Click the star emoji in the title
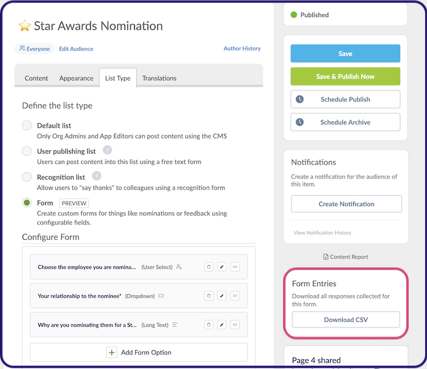Viewport: 427px width, 369px height. coord(24,26)
